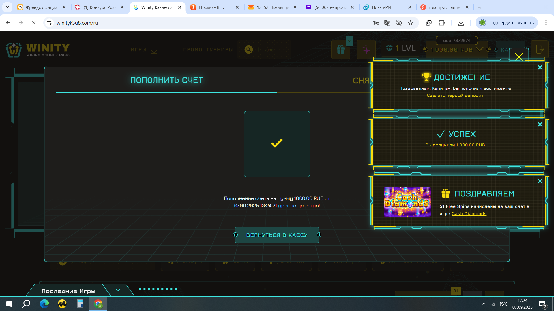Open the Промо - Blitz browser tab

(212, 7)
